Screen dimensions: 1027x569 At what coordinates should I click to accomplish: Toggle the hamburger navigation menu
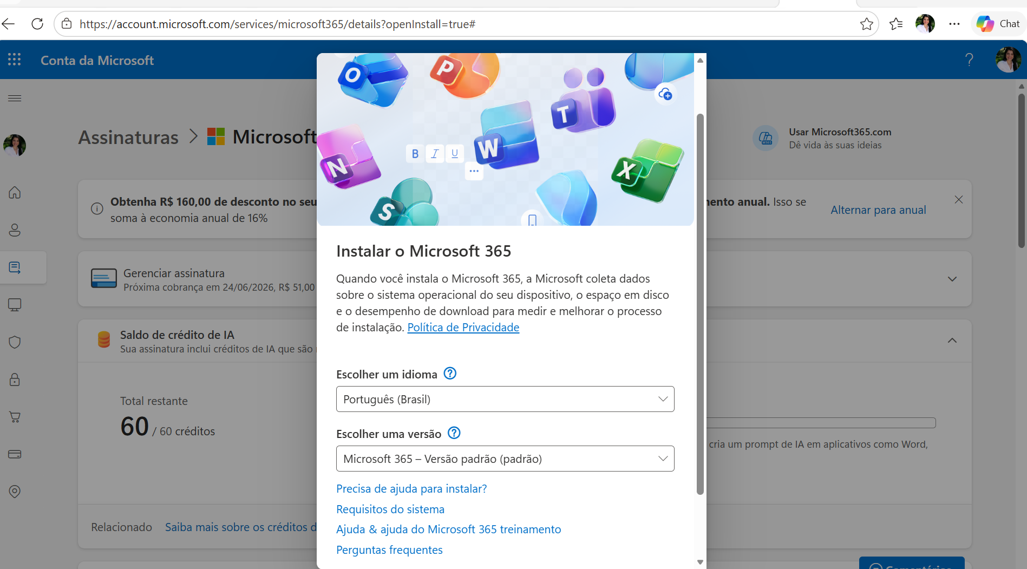point(15,98)
